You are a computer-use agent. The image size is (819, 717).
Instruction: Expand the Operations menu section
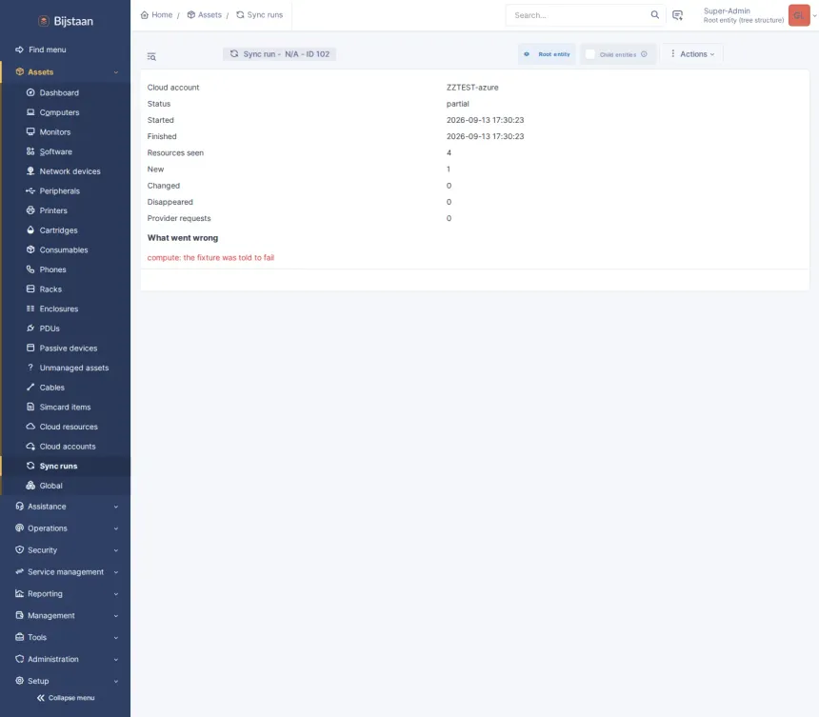point(116,528)
